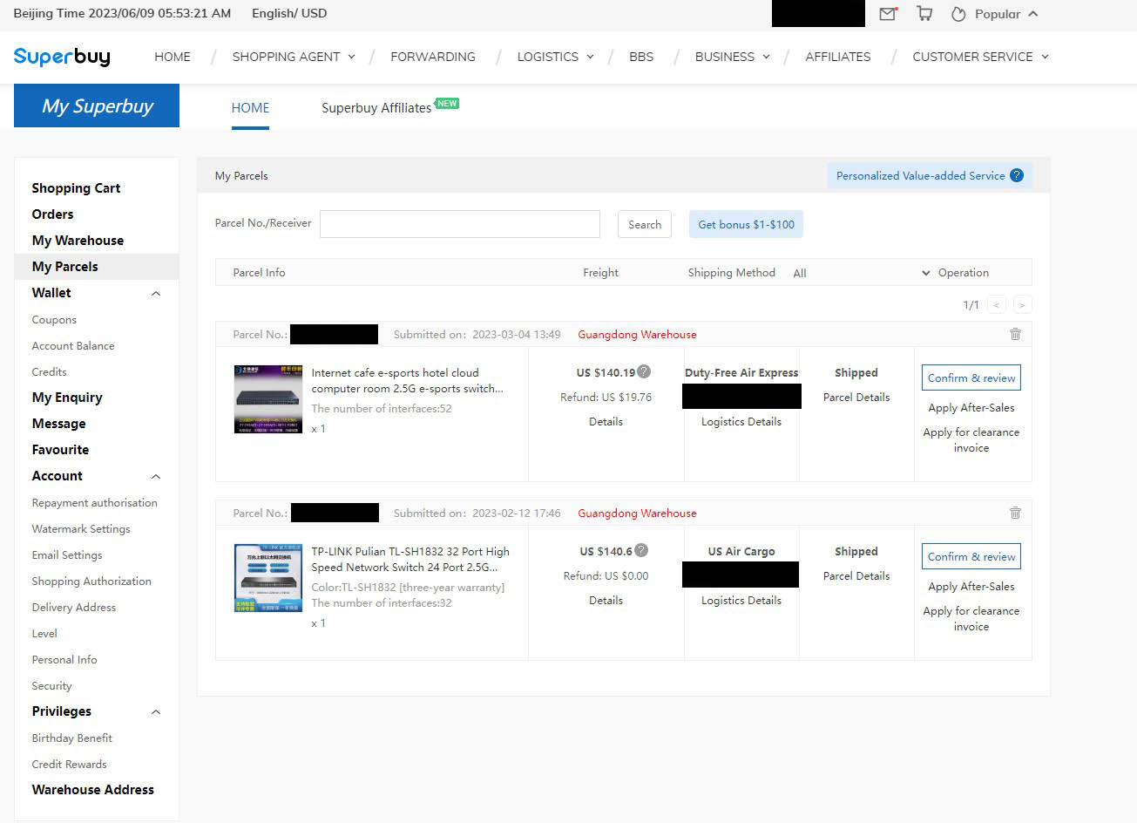
Task: Go to next page of parcels
Action: coord(1022,304)
